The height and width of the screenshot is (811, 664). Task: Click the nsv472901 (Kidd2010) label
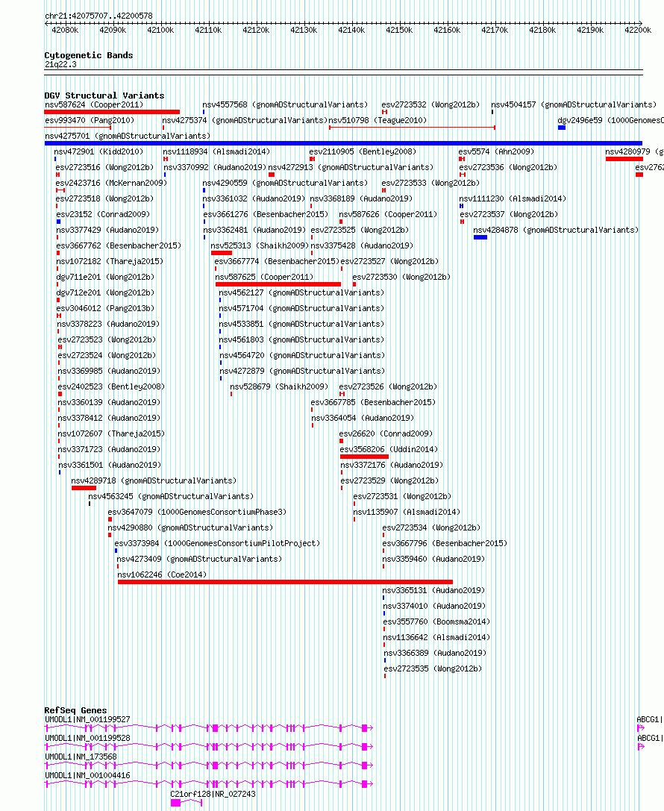coord(98,151)
